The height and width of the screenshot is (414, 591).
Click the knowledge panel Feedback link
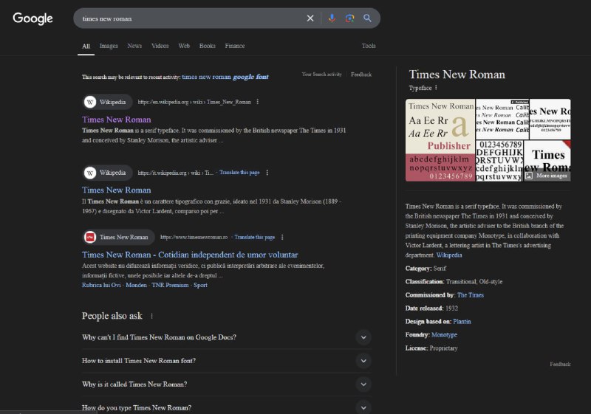click(560, 365)
